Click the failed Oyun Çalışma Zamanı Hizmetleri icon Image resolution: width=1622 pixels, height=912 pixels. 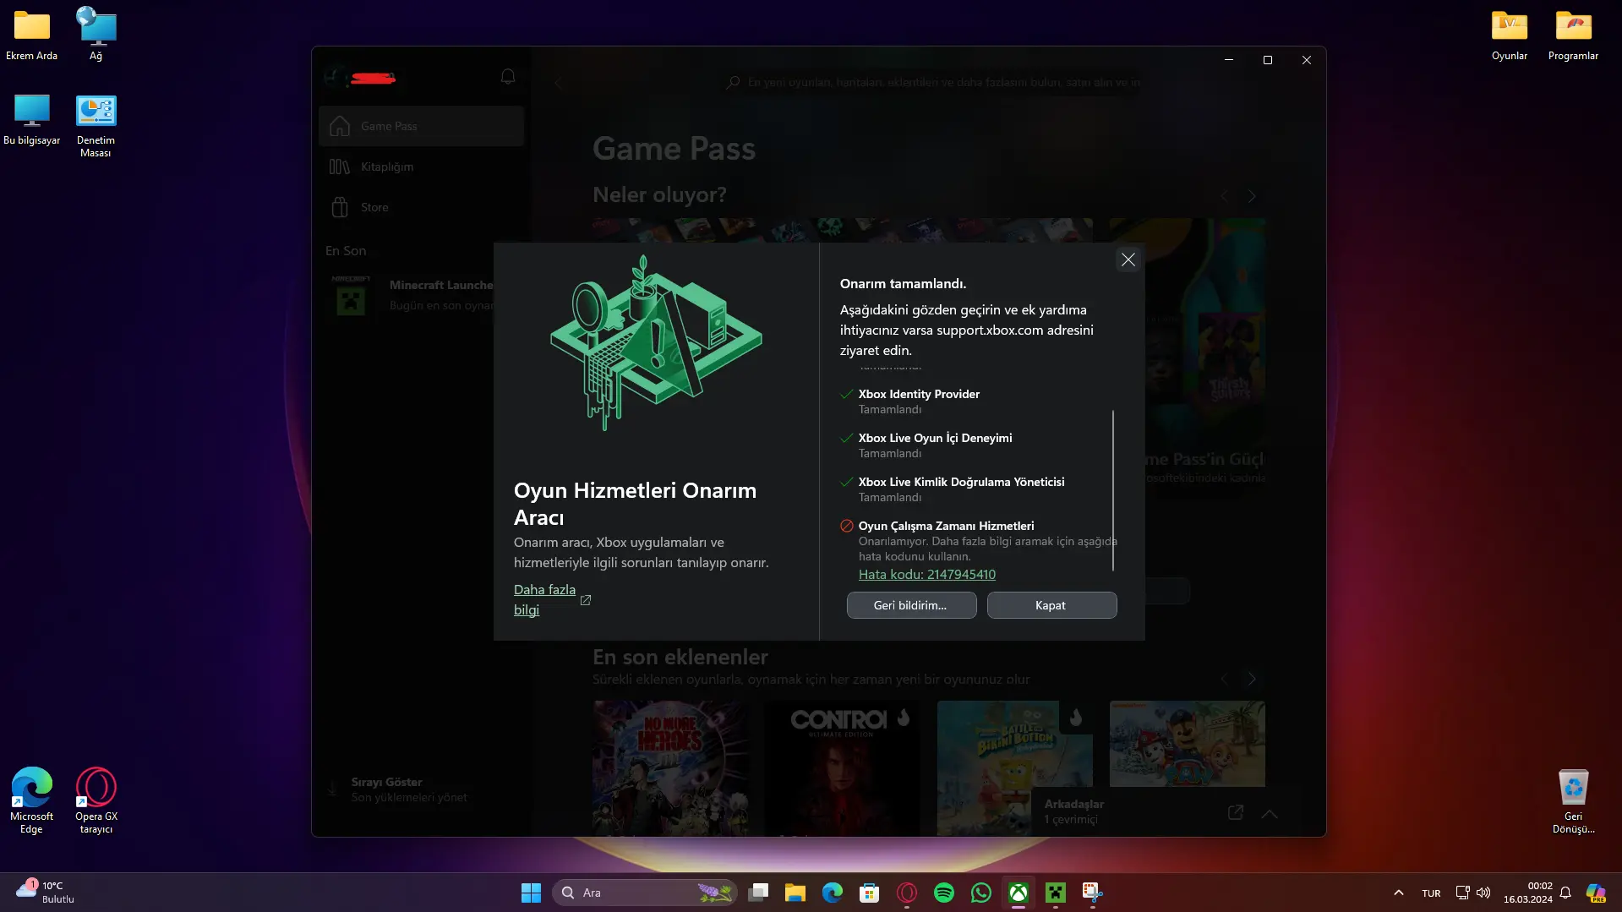pyautogui.click(x=846, y=526)
